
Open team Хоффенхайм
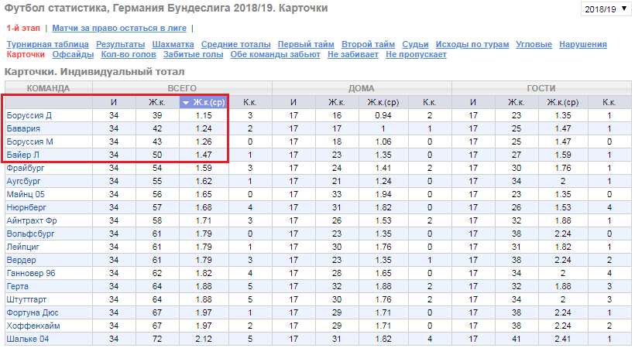coord(33,326)
